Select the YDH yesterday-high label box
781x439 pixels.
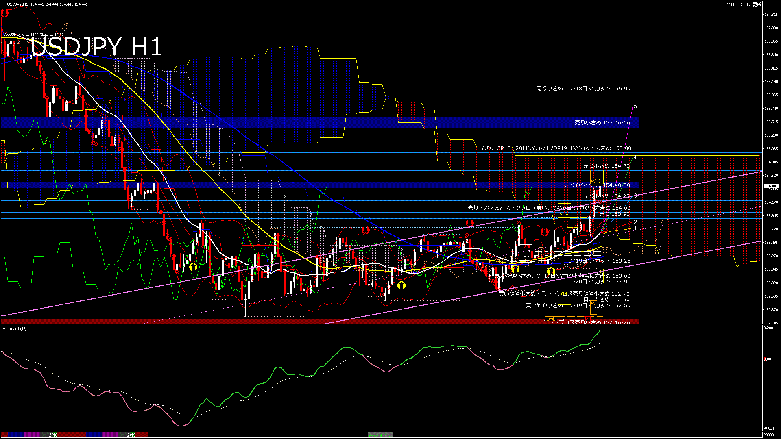coord(564,214)
